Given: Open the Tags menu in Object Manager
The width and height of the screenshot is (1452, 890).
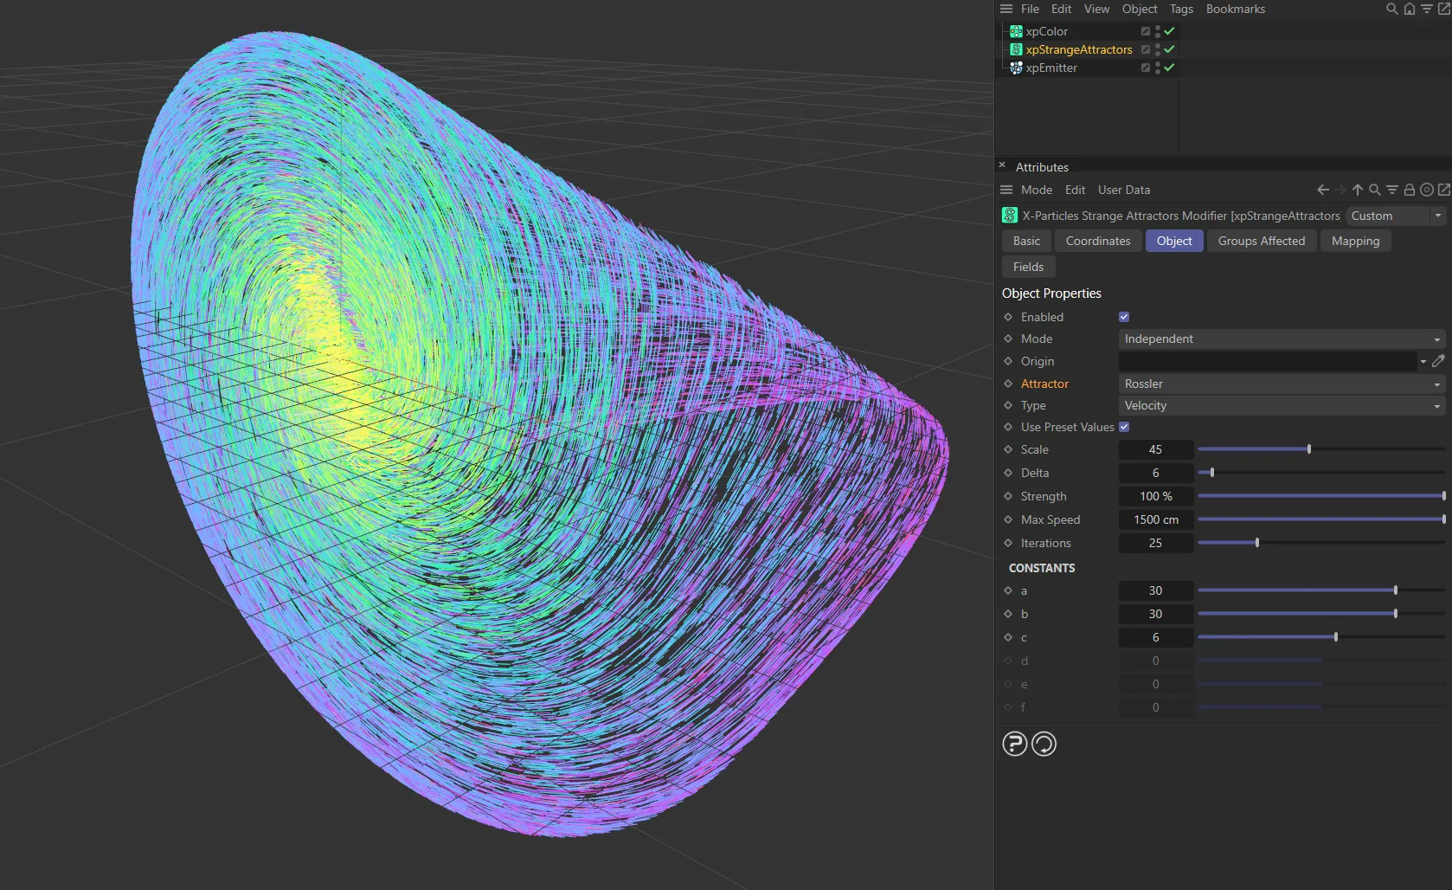Looking at the screenshot, I should [x=1180, y=9].
